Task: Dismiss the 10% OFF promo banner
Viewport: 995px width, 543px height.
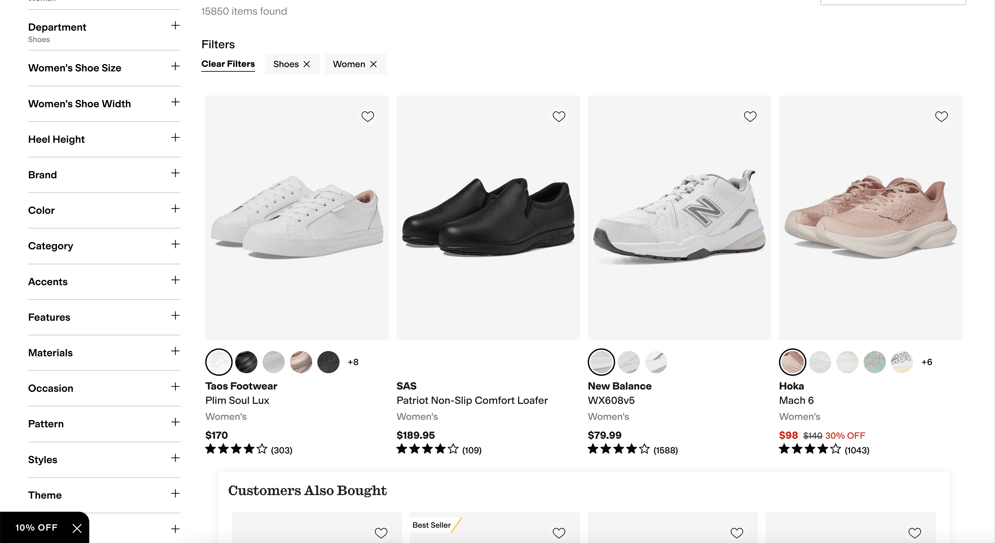Action: [x=77, y=528]
